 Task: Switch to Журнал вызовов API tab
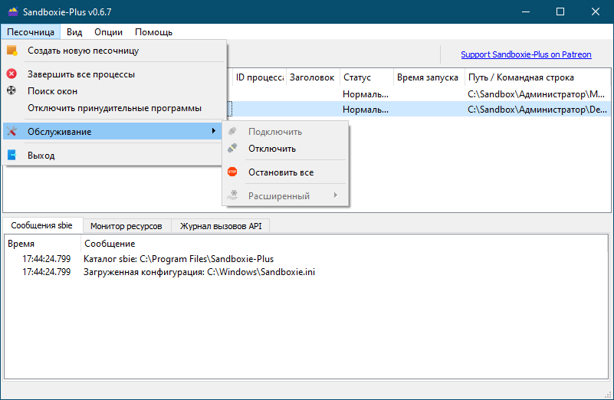[x=221, y=226]
